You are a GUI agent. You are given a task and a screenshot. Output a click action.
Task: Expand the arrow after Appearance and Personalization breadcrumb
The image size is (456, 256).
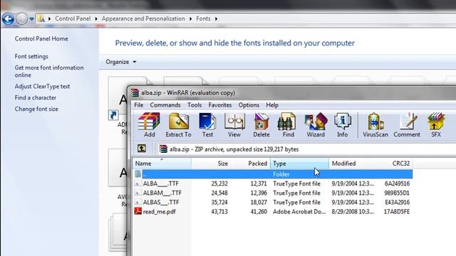190,19
